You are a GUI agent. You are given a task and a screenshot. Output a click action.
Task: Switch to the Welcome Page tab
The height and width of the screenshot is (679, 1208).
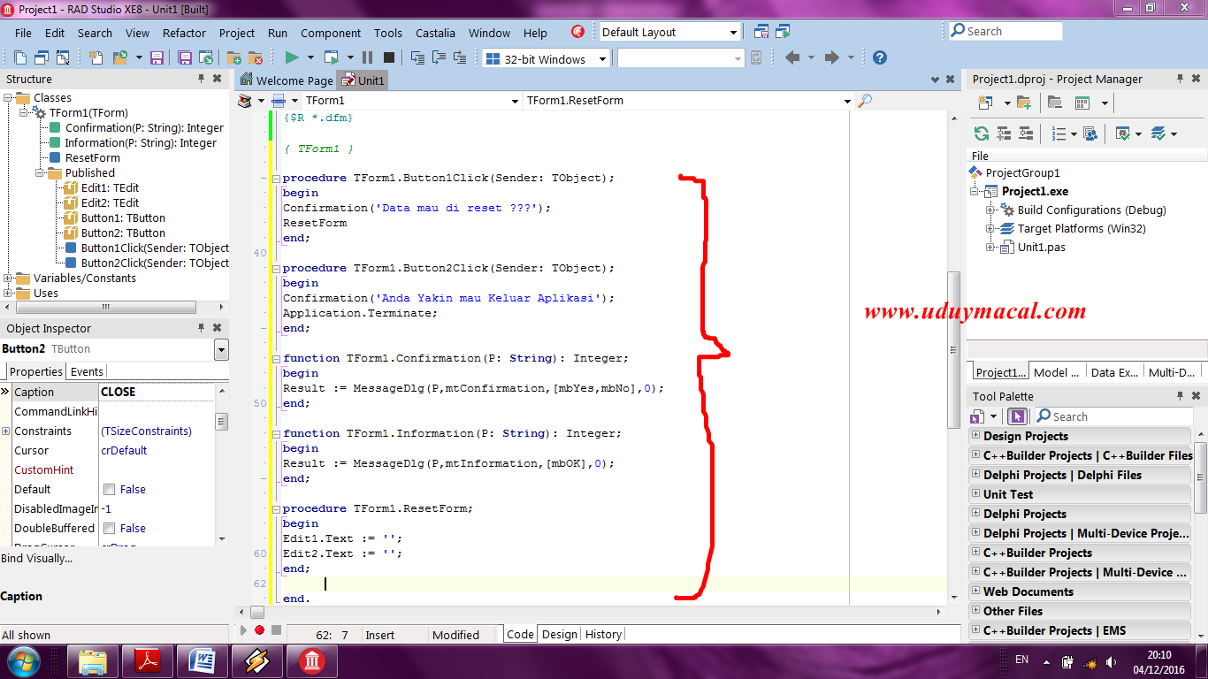tap(287, 80)
